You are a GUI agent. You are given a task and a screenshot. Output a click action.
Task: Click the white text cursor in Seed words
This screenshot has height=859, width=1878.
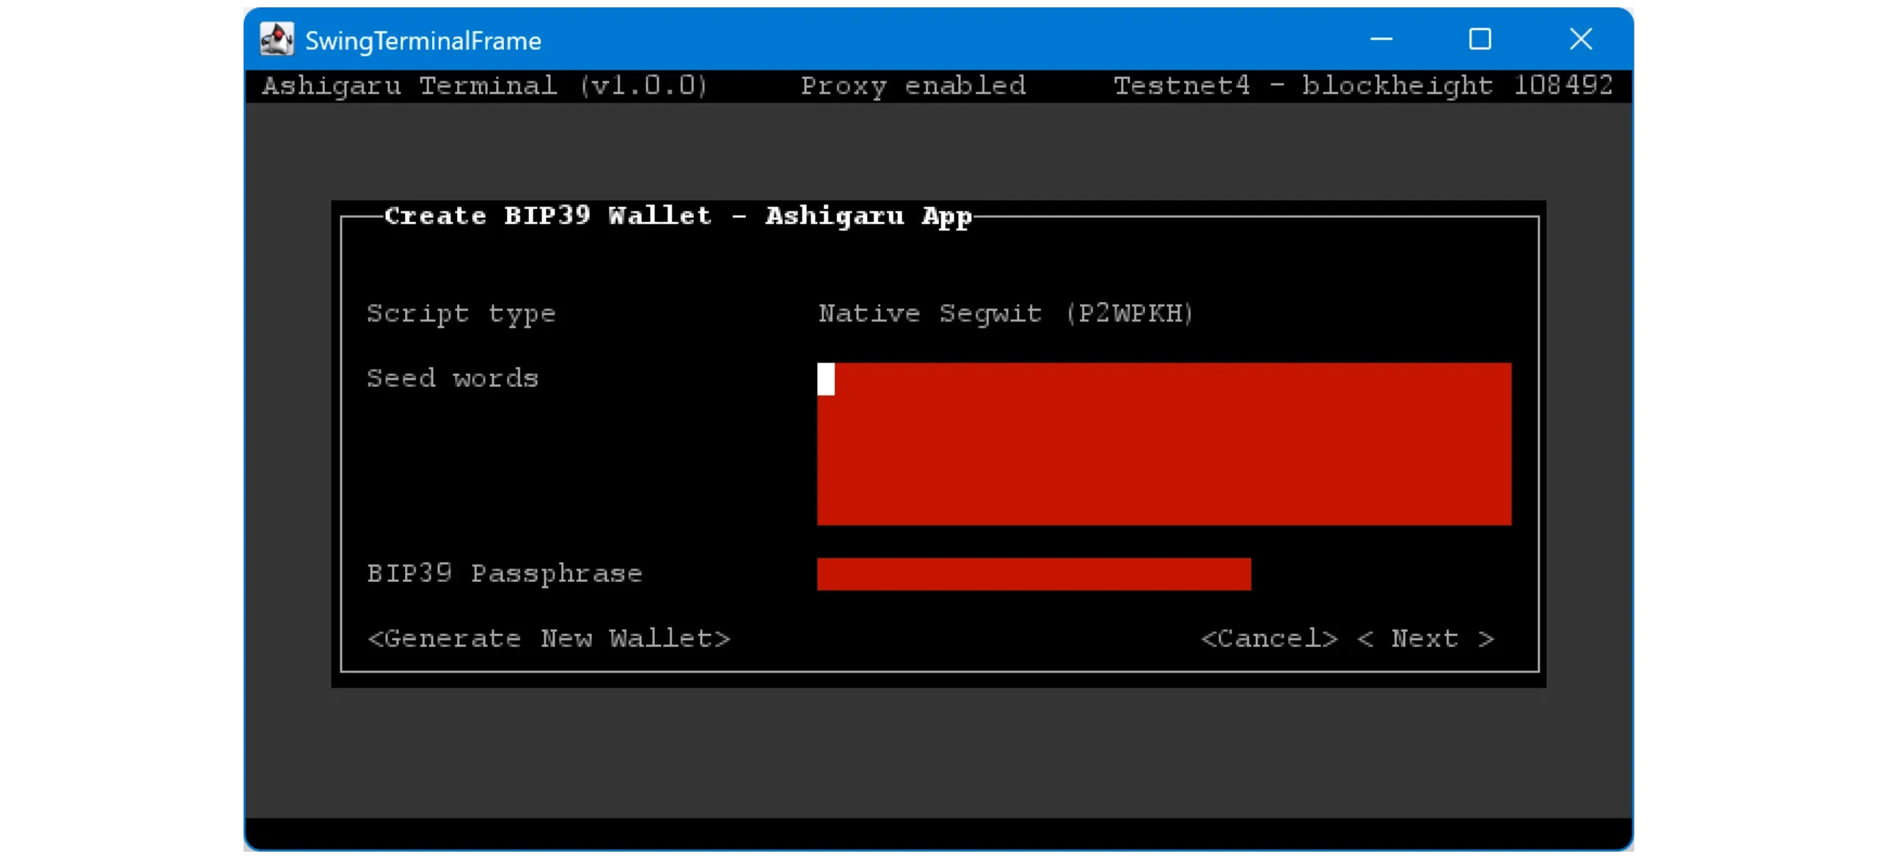[826, 379]
